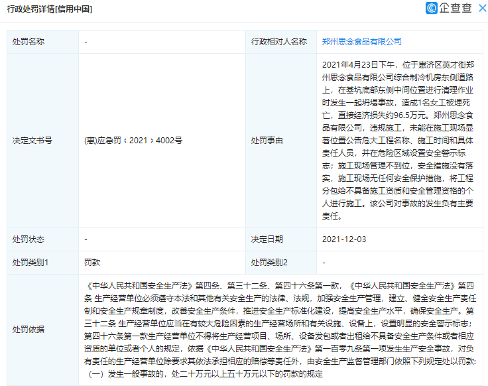Click the 处罚事由 label cell
The width and height of the screenshot is (488, 386).
coord(281,141)
